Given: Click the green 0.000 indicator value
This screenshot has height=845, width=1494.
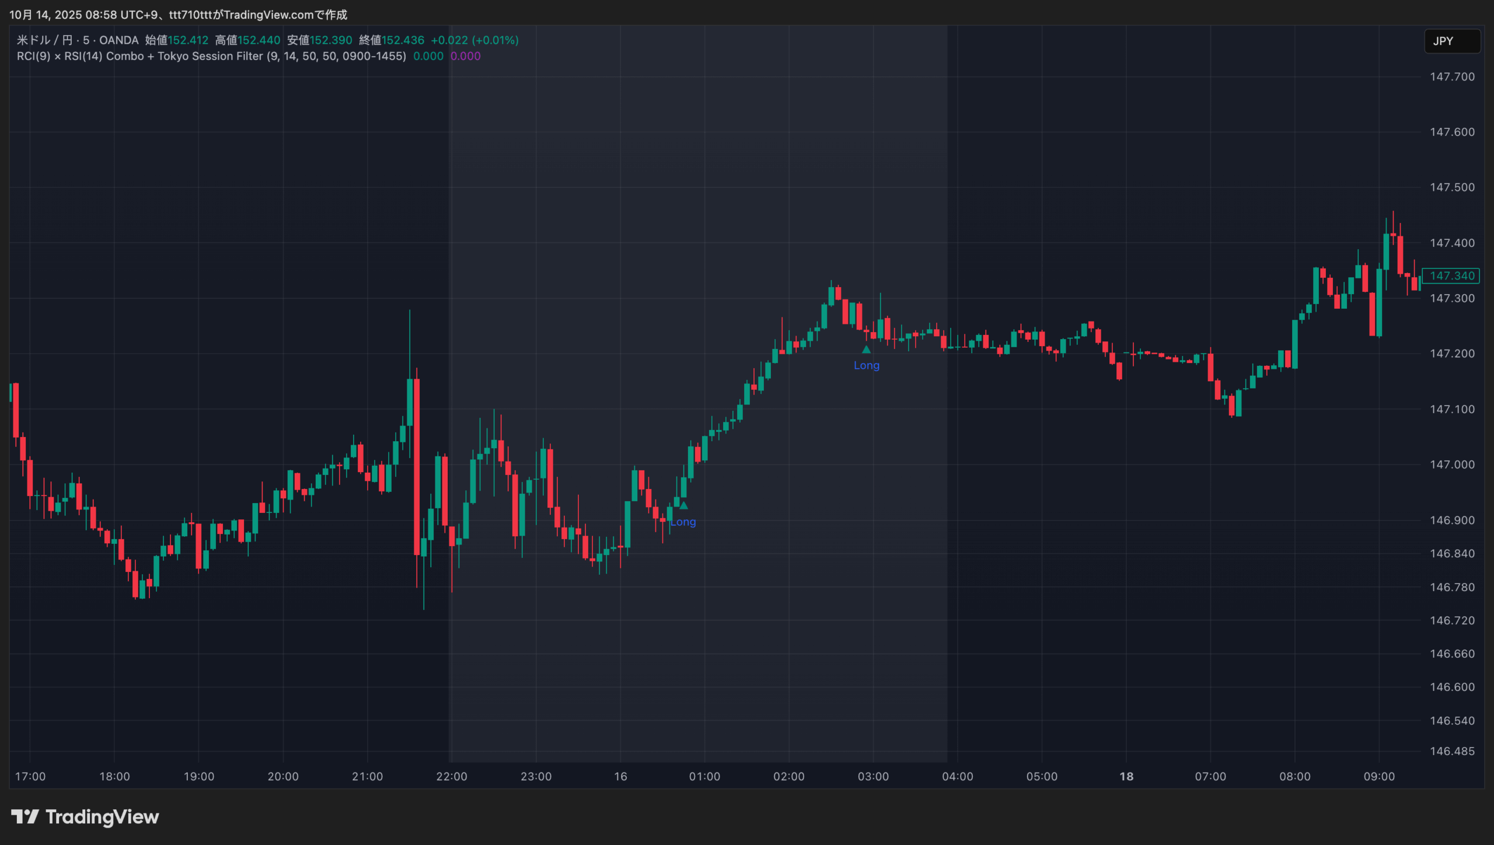Looking at the screenshot, I should (x=428, y=56).
